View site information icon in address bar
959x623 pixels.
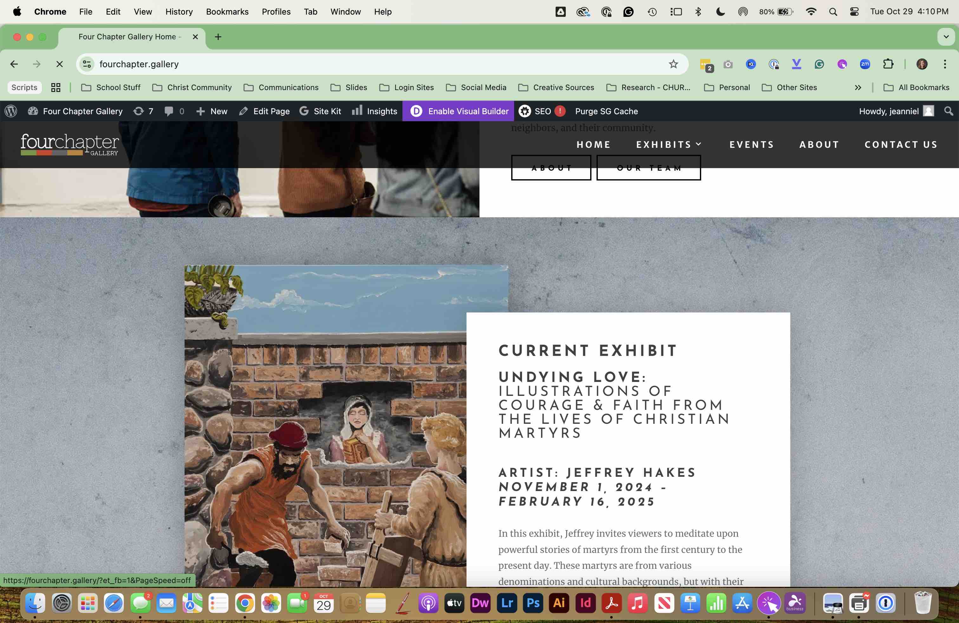[x=87, y=64]
